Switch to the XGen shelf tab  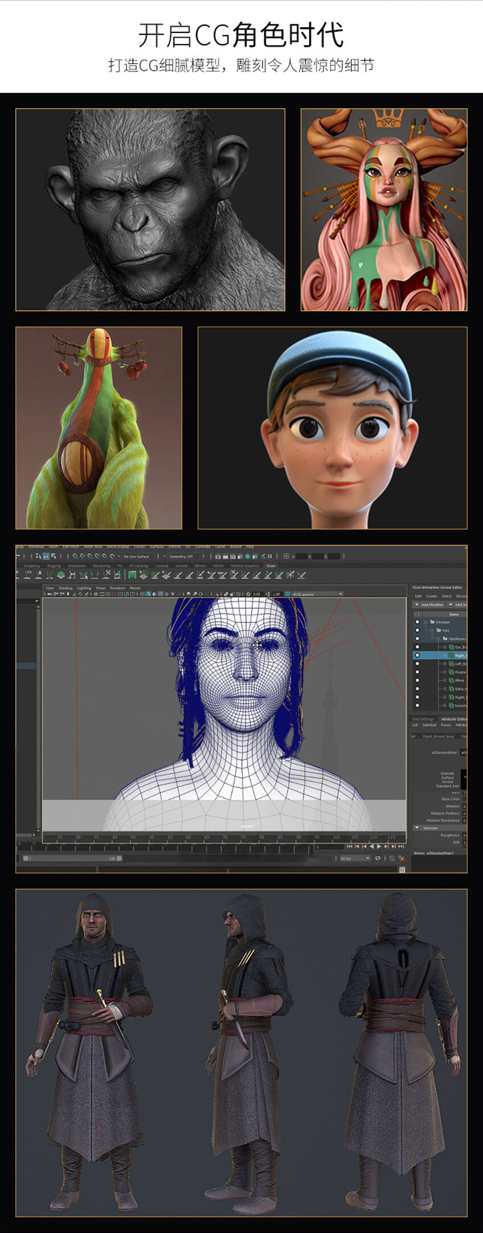pos(271,566)
